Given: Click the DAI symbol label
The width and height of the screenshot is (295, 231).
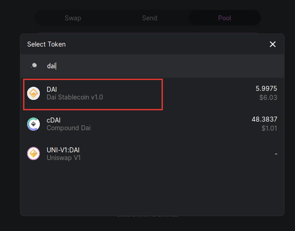Looking at the screenshot, I should tap(52, 90).
